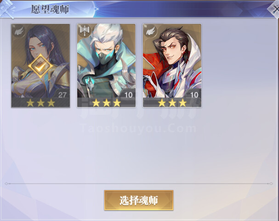Click right diamond marker of the divider line
This screenshot has width=279, height=221.
point(271,184)
